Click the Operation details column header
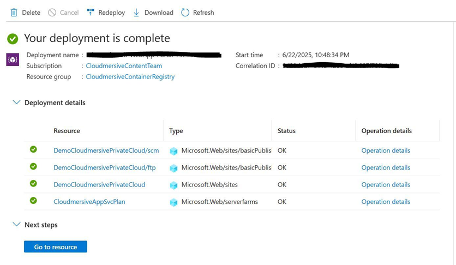 point(387,131)
